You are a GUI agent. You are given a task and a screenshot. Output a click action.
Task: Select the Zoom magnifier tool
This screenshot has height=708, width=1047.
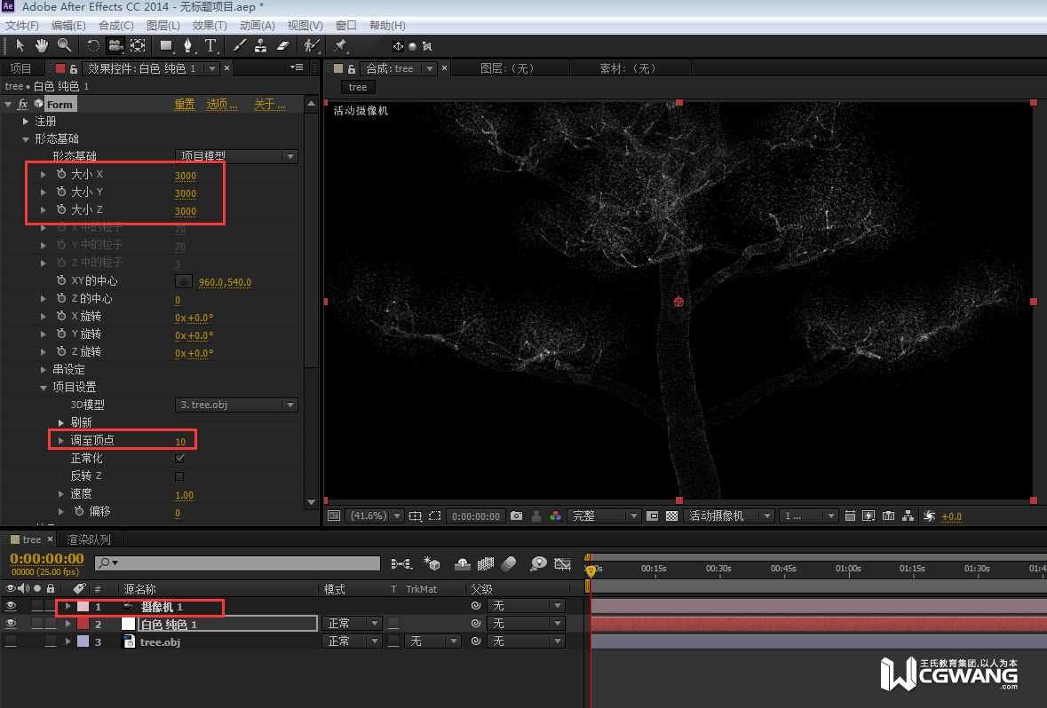click(64, 45)
